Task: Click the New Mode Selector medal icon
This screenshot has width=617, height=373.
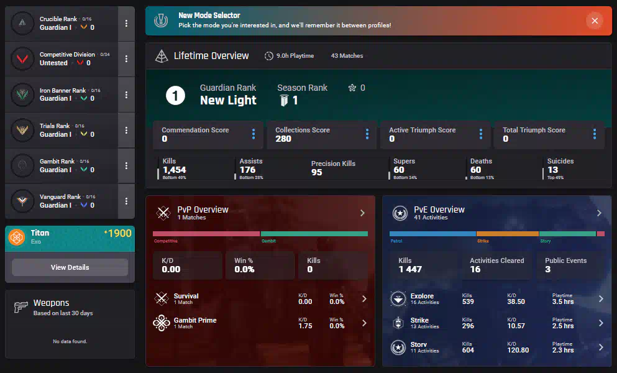Action: (x=161, y=21)
